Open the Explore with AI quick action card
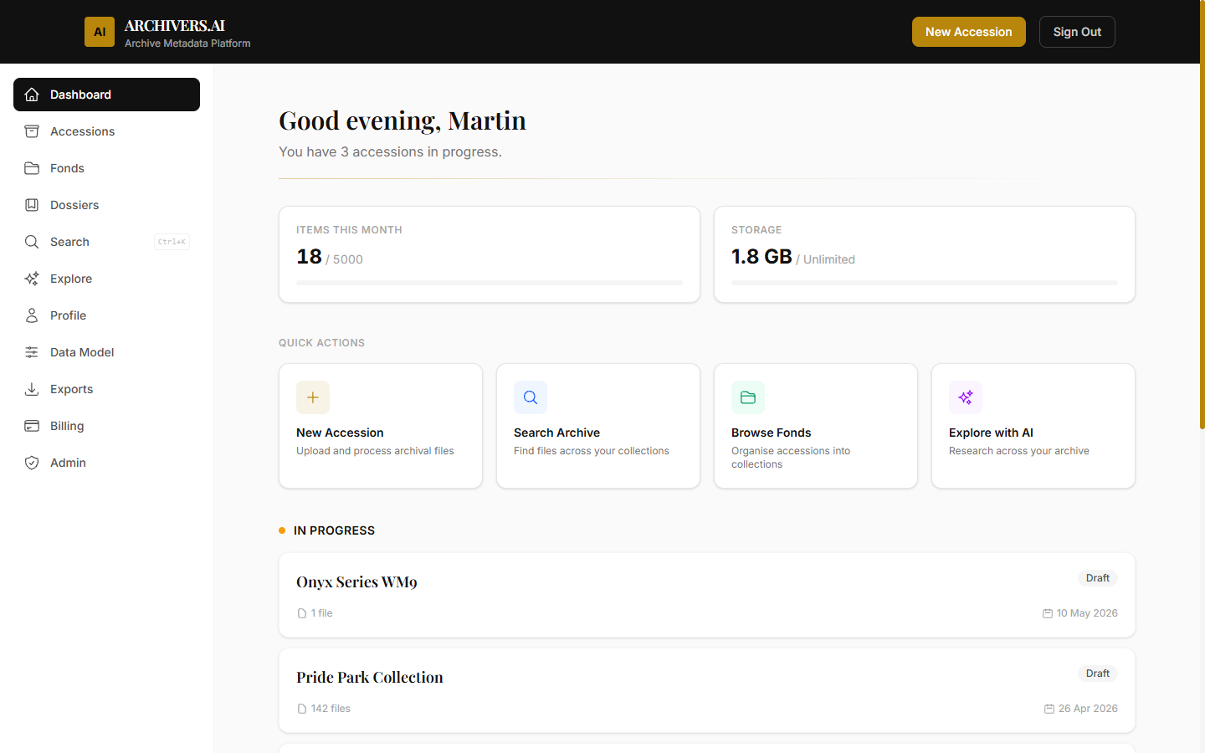1205x753 pixels. pos(1033,426)
